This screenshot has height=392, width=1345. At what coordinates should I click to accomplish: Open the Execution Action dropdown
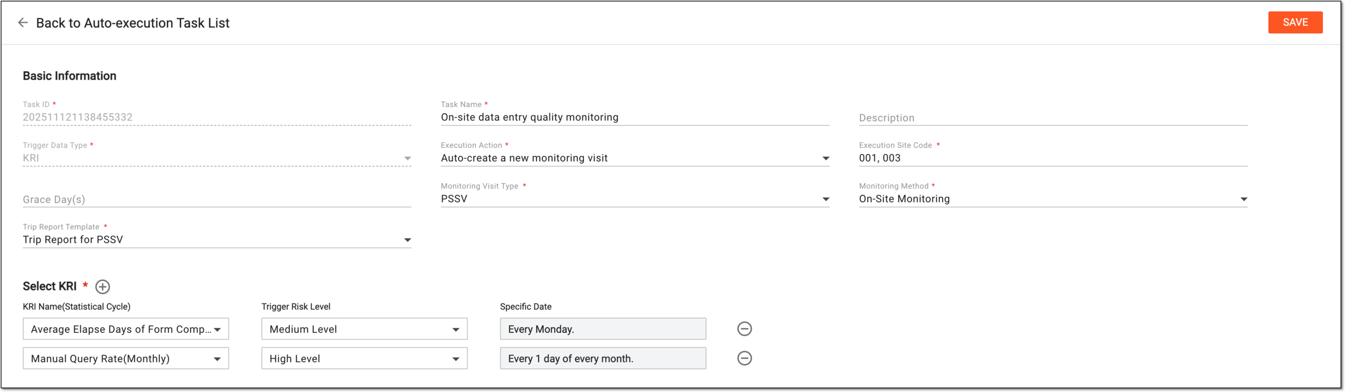pos(635,158)
